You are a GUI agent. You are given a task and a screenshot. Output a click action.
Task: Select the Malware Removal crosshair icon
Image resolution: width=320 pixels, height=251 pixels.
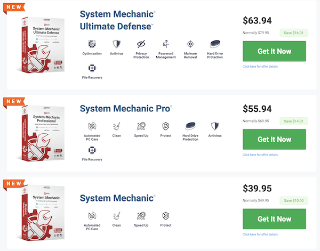coord(190,44)
